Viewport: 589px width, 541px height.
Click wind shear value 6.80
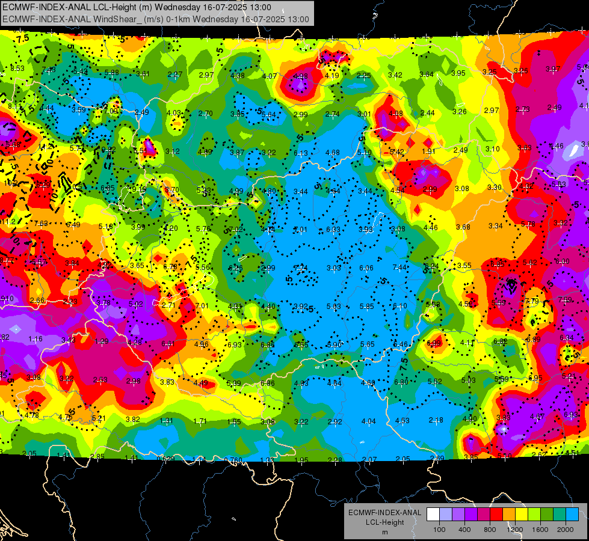401,382
